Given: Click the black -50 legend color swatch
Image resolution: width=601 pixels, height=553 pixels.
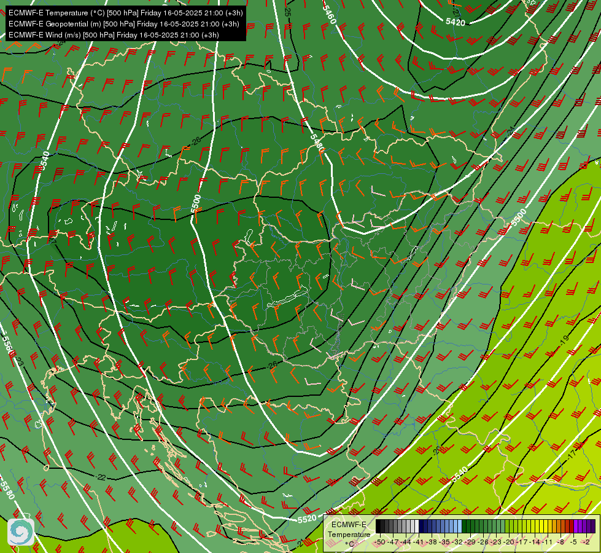Looking at the screenshot, I should [378, 526].
